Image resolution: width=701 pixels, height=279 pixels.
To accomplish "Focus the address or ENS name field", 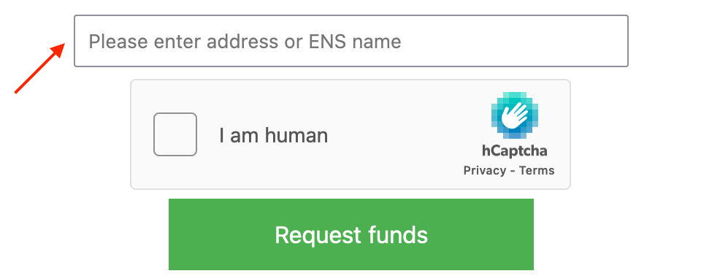I will click(351, 41).
